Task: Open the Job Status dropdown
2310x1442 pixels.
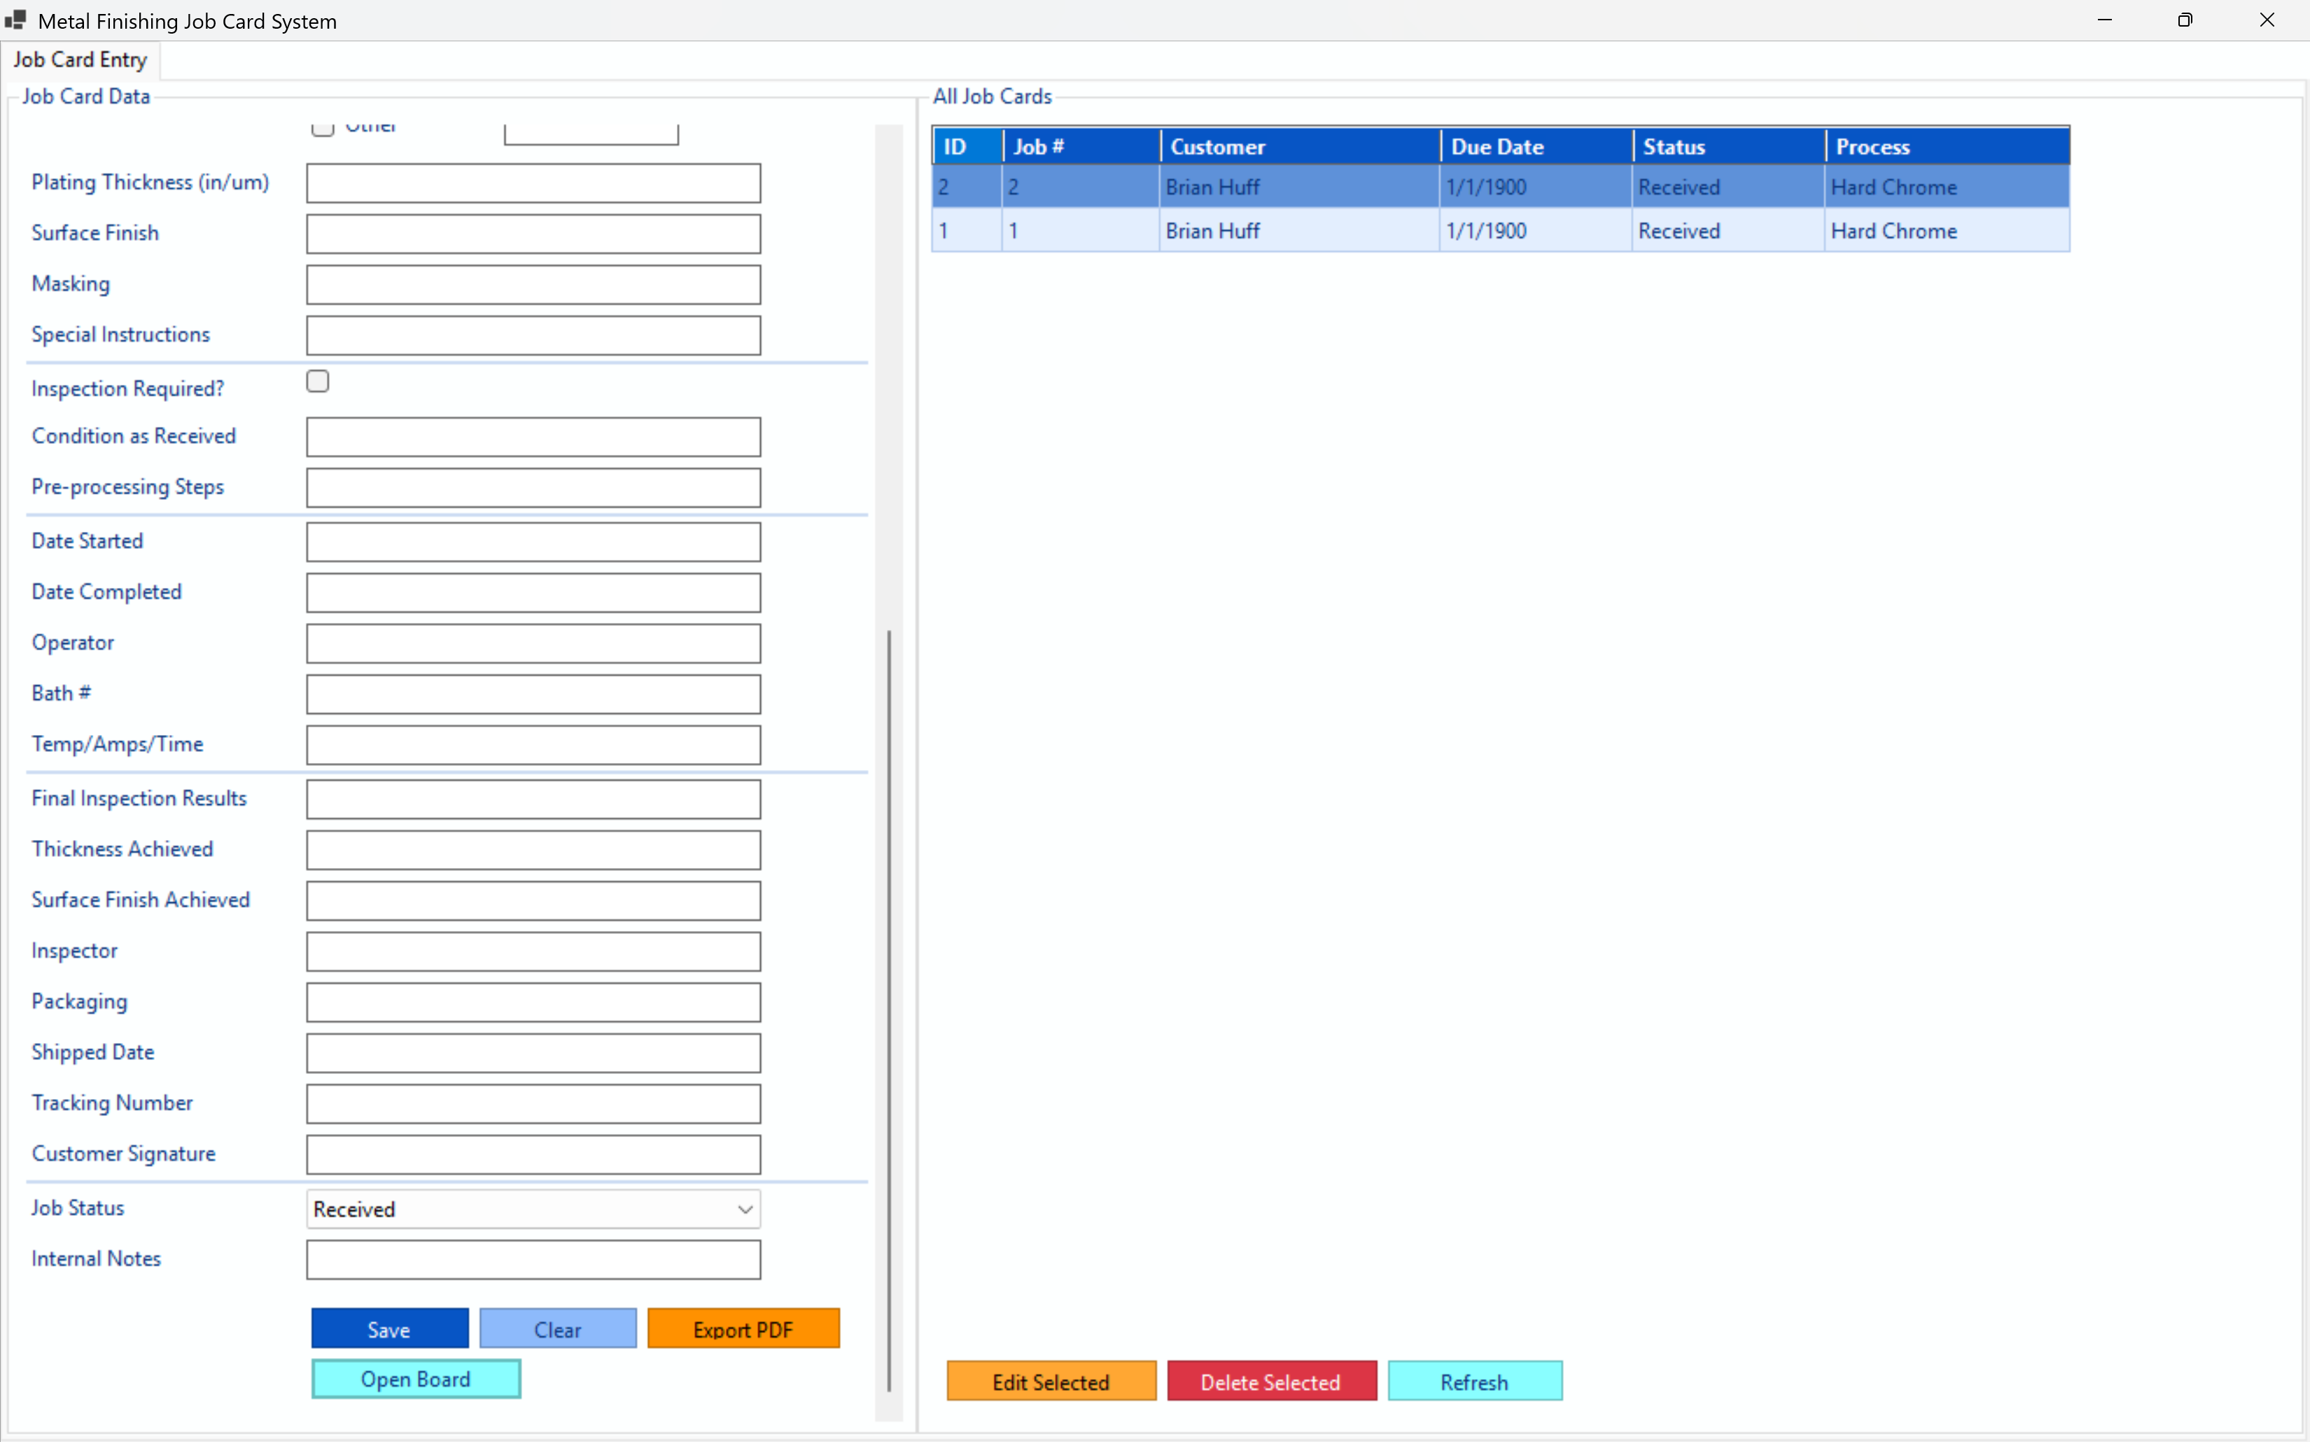Action: (x=744, y=1210)
